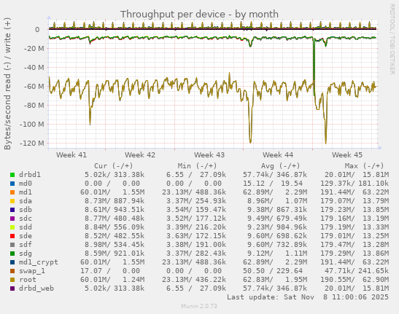The image size is (399, 314).
Task: Click the sdb dark blue legend swatch
Action: tap(12, 210)
